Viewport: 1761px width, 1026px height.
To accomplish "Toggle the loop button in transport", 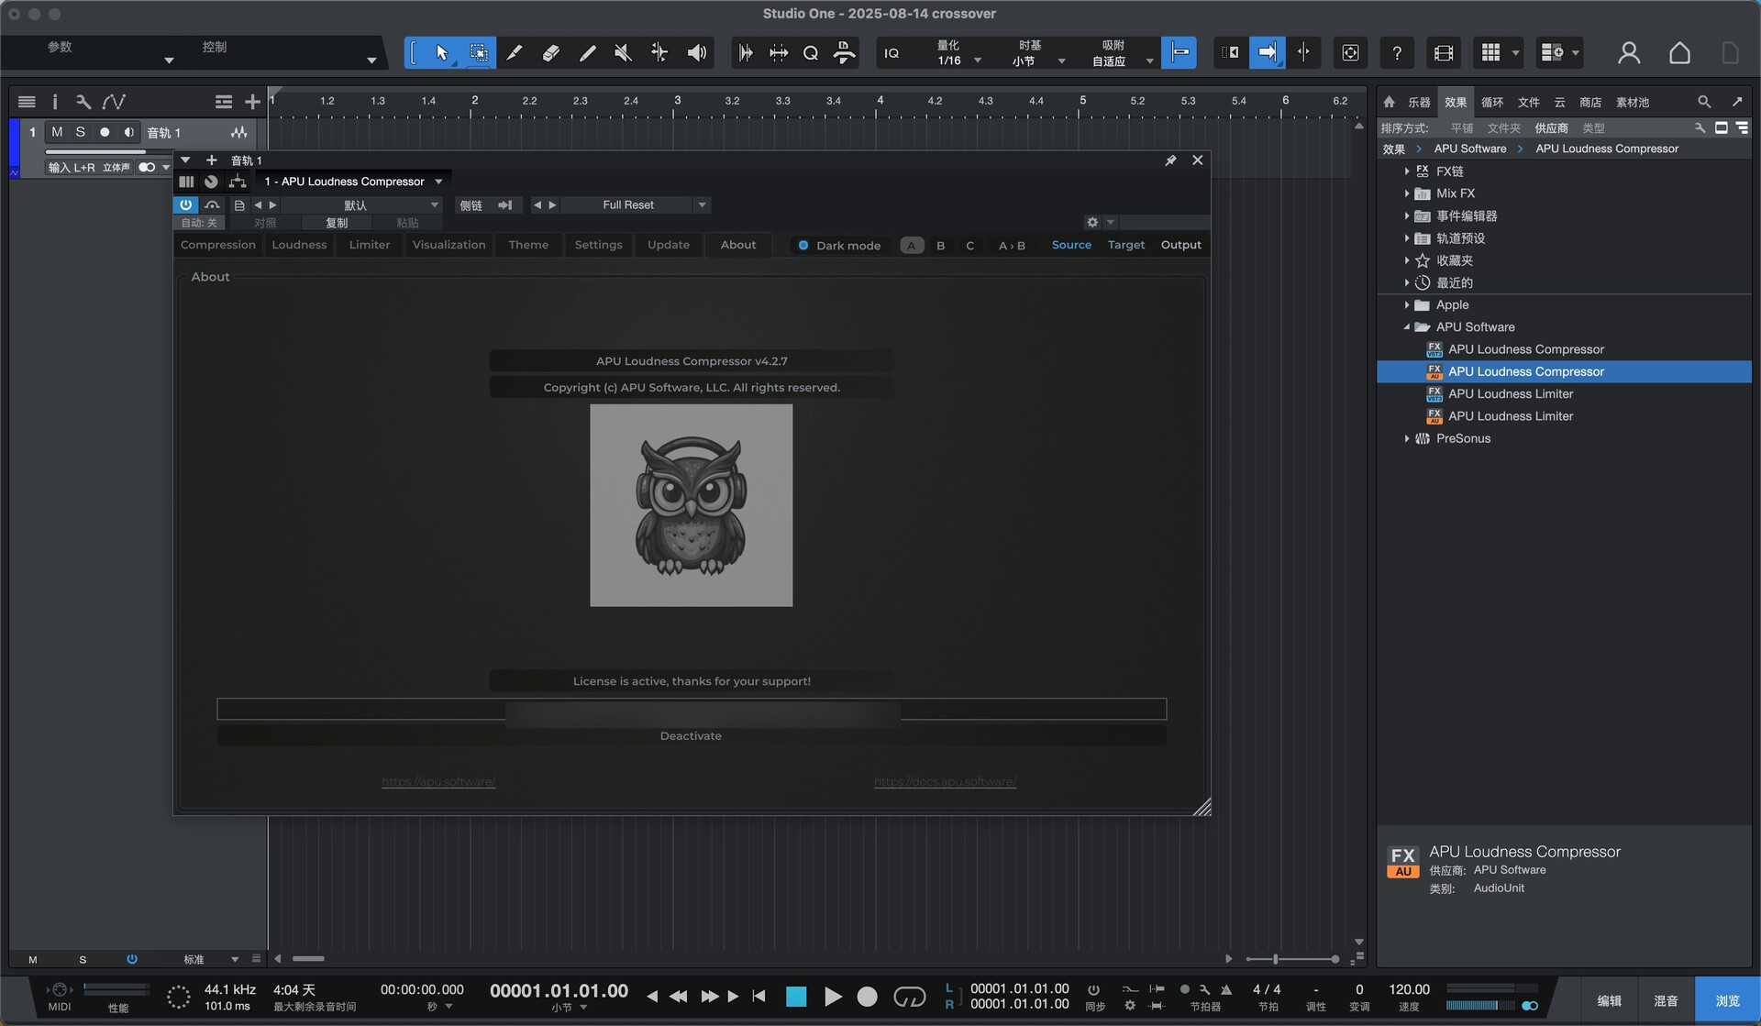I will (909, 997).
